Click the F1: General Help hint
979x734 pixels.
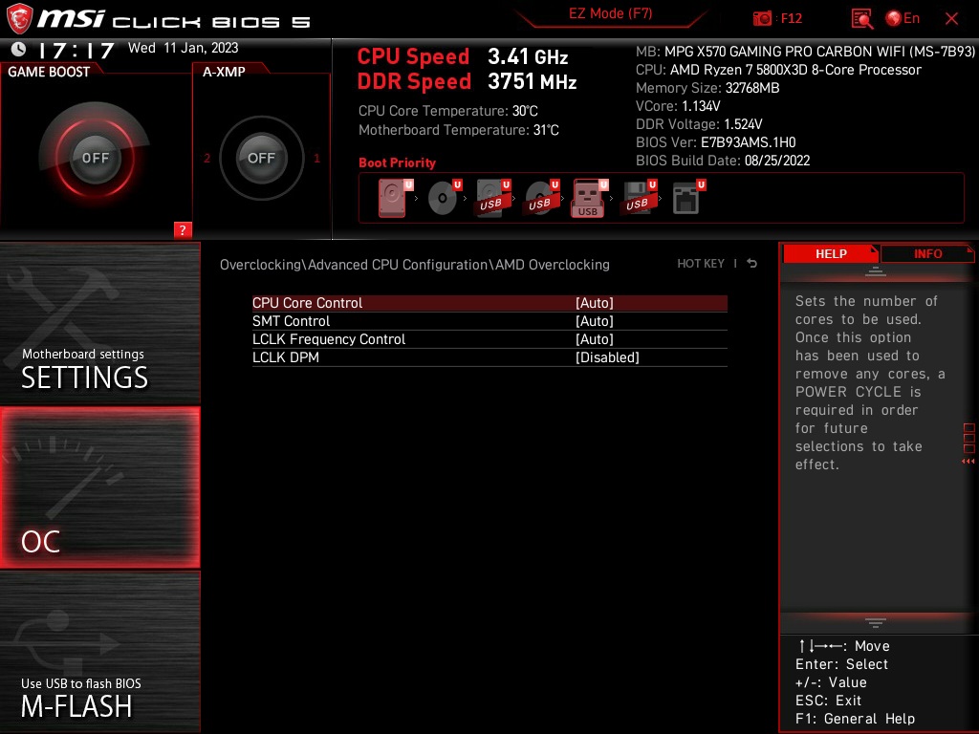[855, 719]
